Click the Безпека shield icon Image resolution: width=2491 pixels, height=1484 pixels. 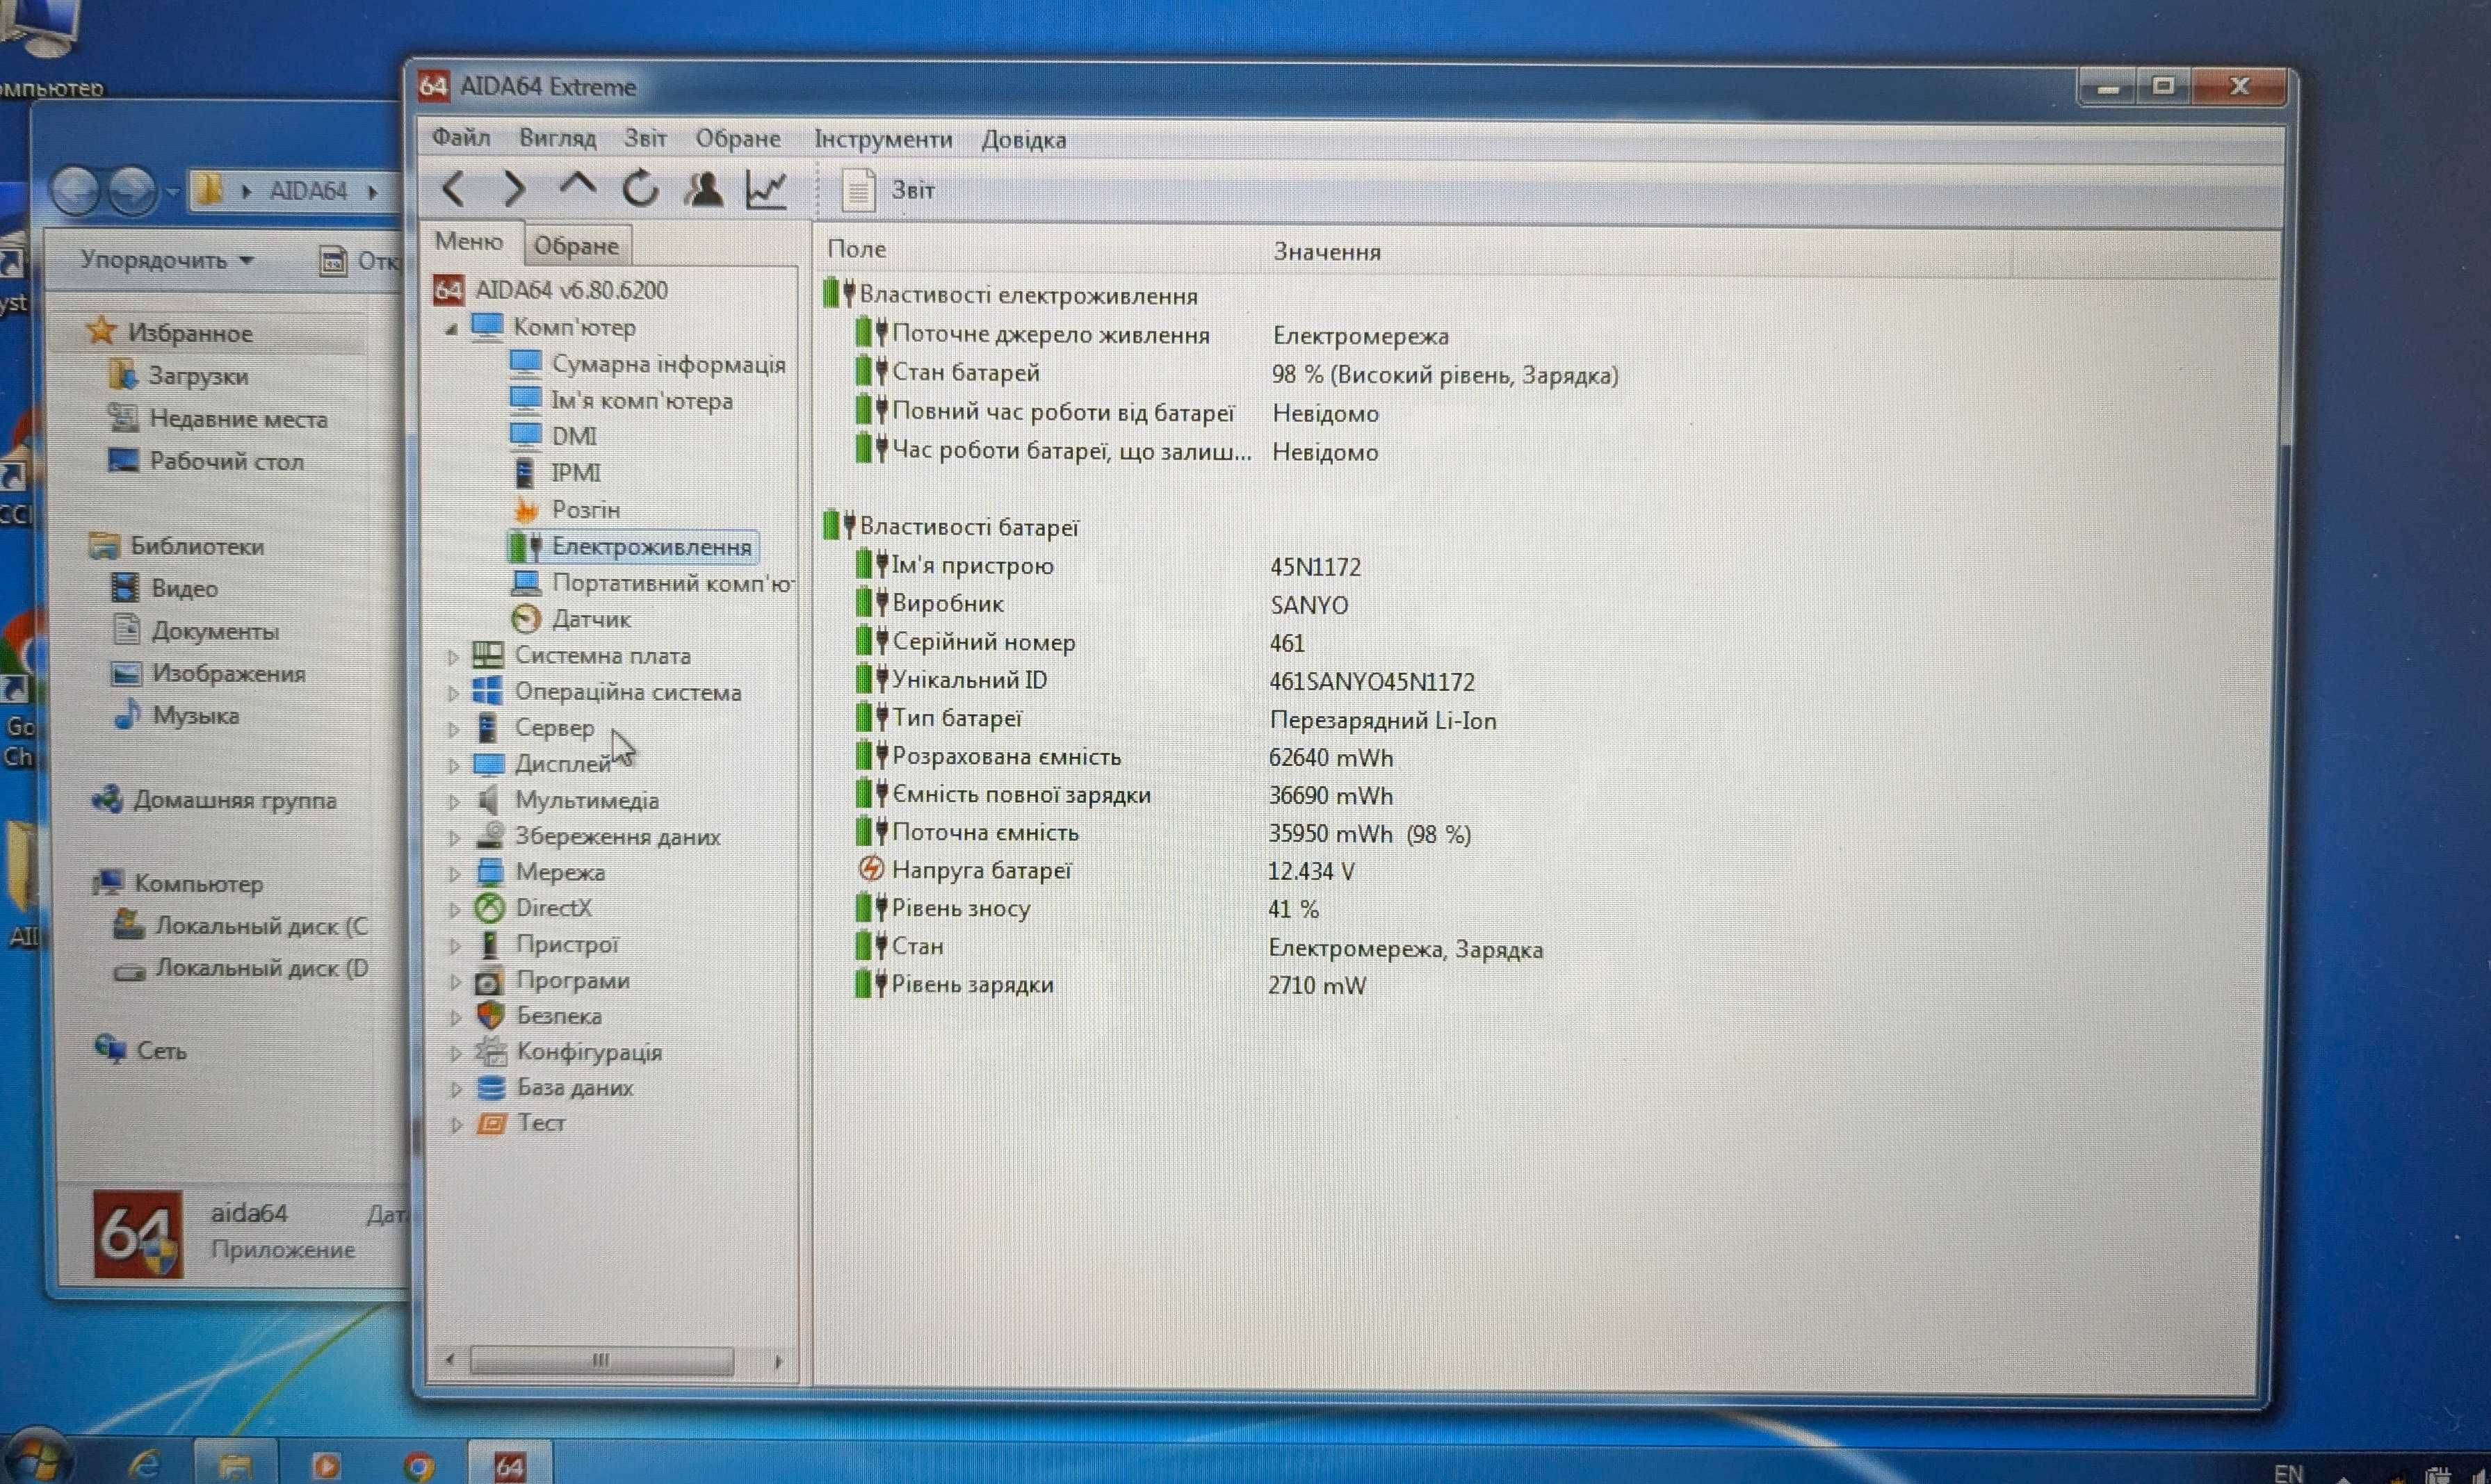click(x=490, y=1017)
